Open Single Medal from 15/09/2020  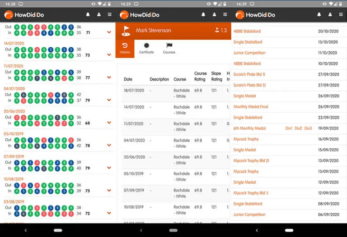pyautogui.click(x=244, y=150)
